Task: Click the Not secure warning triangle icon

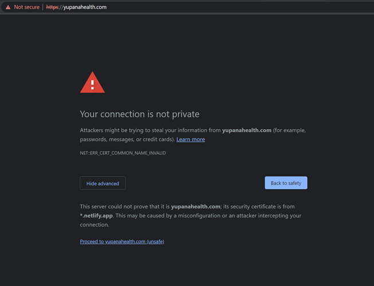Action: tap(8, 7)
